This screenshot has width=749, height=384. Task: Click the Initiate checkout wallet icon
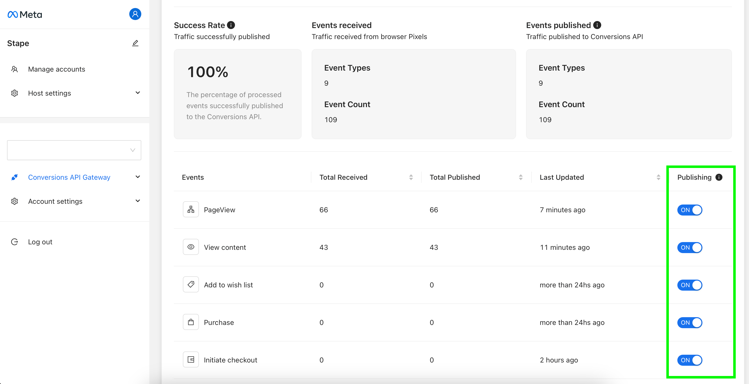click(191, 360)
